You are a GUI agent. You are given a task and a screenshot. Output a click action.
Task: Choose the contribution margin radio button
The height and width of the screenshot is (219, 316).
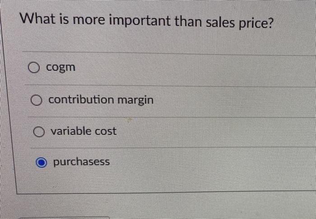point(36,100)
